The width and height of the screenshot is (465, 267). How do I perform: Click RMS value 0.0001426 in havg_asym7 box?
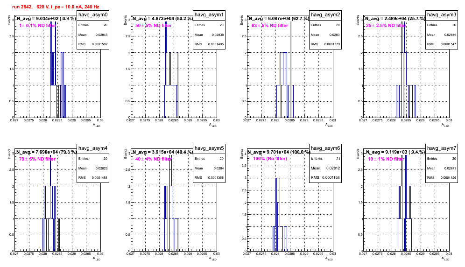pos(448,178)
